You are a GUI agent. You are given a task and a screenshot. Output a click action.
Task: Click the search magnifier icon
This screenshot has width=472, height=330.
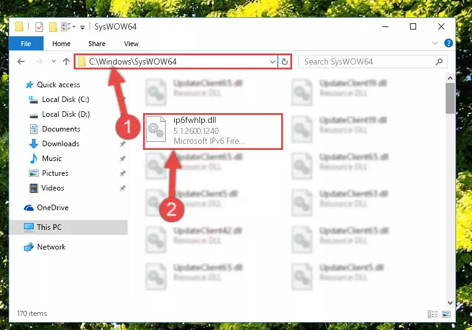point(439,62)
